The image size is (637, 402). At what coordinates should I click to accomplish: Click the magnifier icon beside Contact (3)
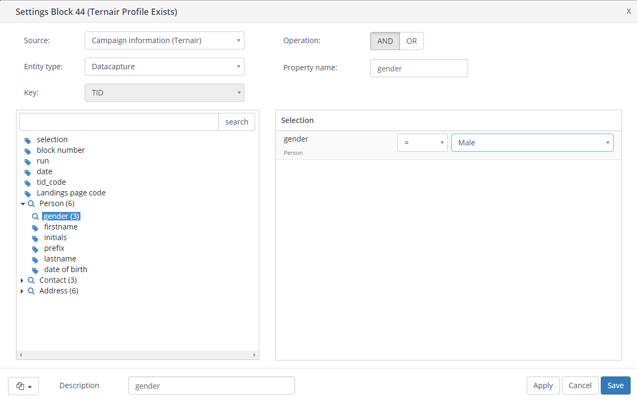point(31,280)
